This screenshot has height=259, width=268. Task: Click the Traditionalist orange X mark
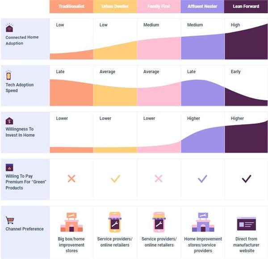71,179
